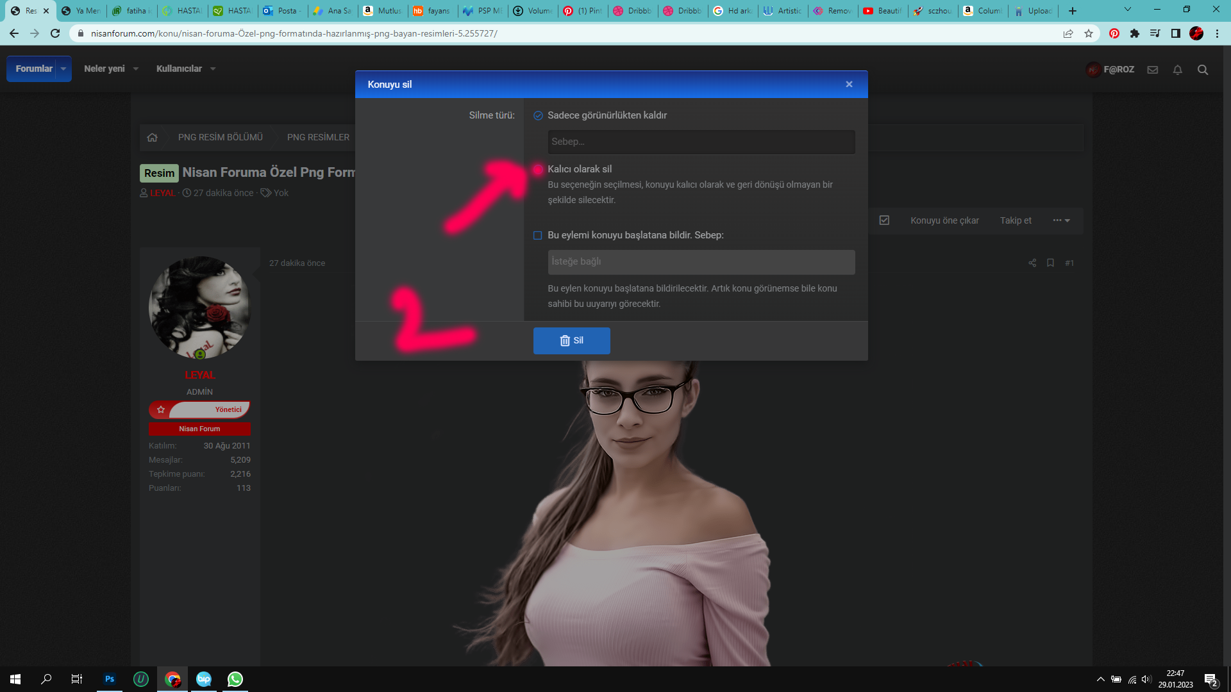Viewport: 1231px width, 692px height.
Task: Select 'Sadece görünürlükten kaldır' radio option
Action: point(538,116)
